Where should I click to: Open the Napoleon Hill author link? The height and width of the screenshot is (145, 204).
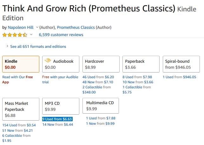[x=21, y=28]
